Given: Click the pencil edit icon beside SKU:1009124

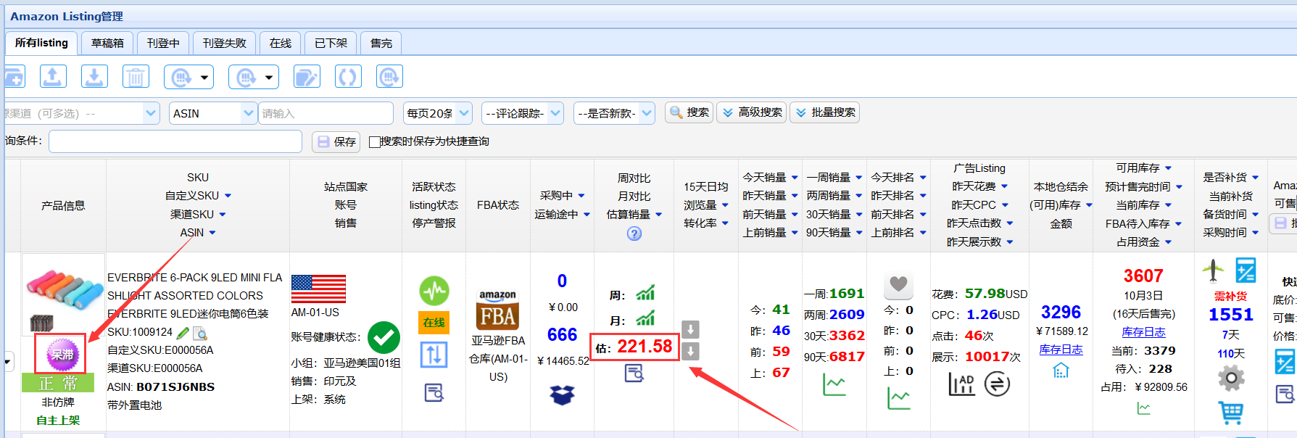Looking at the screenshot, I should 183,333.
